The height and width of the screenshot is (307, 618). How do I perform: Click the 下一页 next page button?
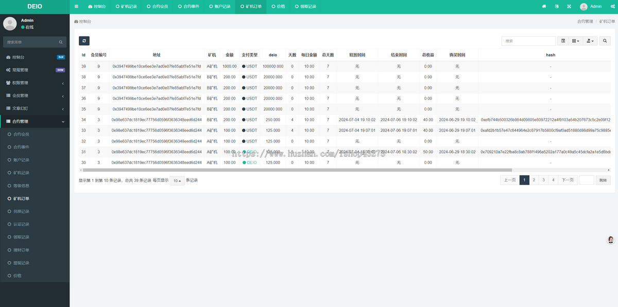point(567,180)
